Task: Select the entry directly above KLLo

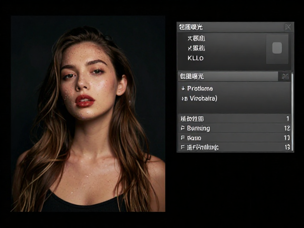Action: coord(196,48)
